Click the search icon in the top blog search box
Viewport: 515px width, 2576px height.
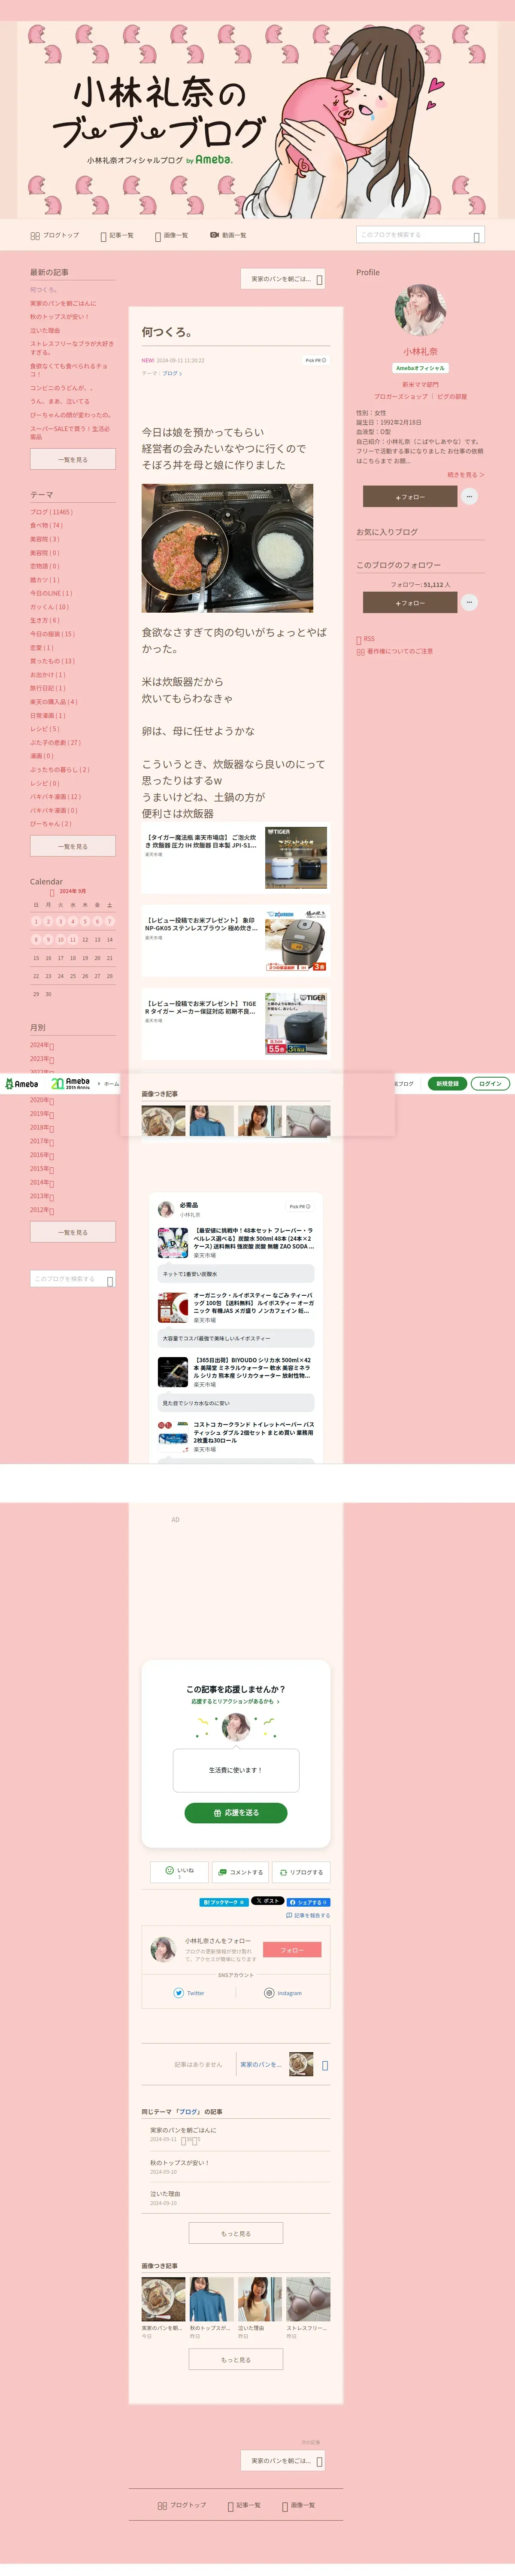[477, 237]
